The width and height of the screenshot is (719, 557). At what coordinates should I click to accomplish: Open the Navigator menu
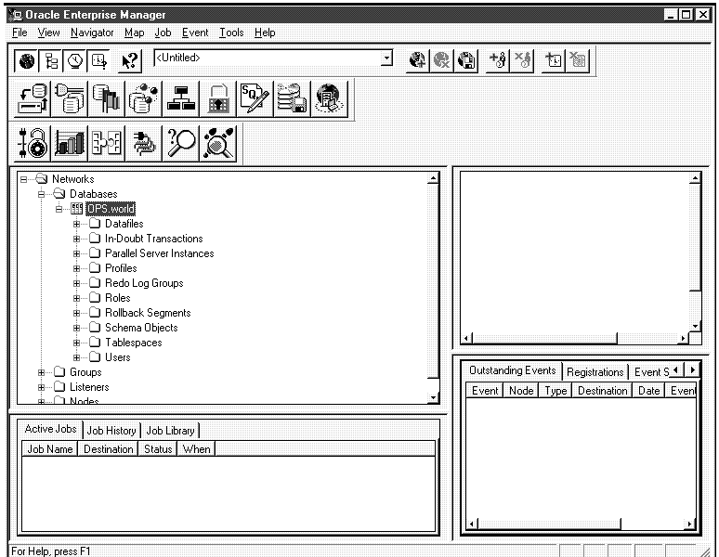pyautogui.click(x=92, y=32)
